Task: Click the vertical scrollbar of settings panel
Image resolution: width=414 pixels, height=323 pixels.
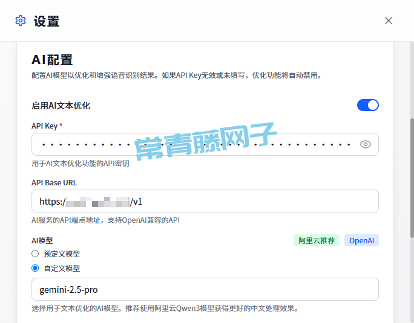Action: (x=412, y=175)
